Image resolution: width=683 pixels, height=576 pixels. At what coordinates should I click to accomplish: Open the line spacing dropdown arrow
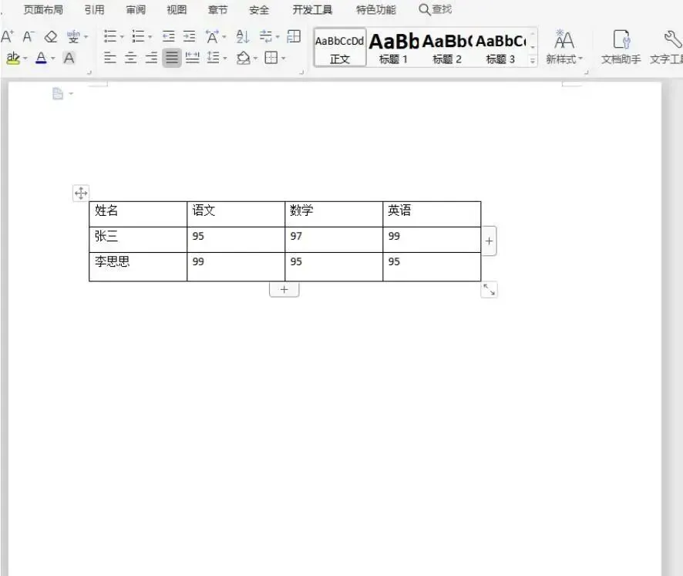point(225,59)
